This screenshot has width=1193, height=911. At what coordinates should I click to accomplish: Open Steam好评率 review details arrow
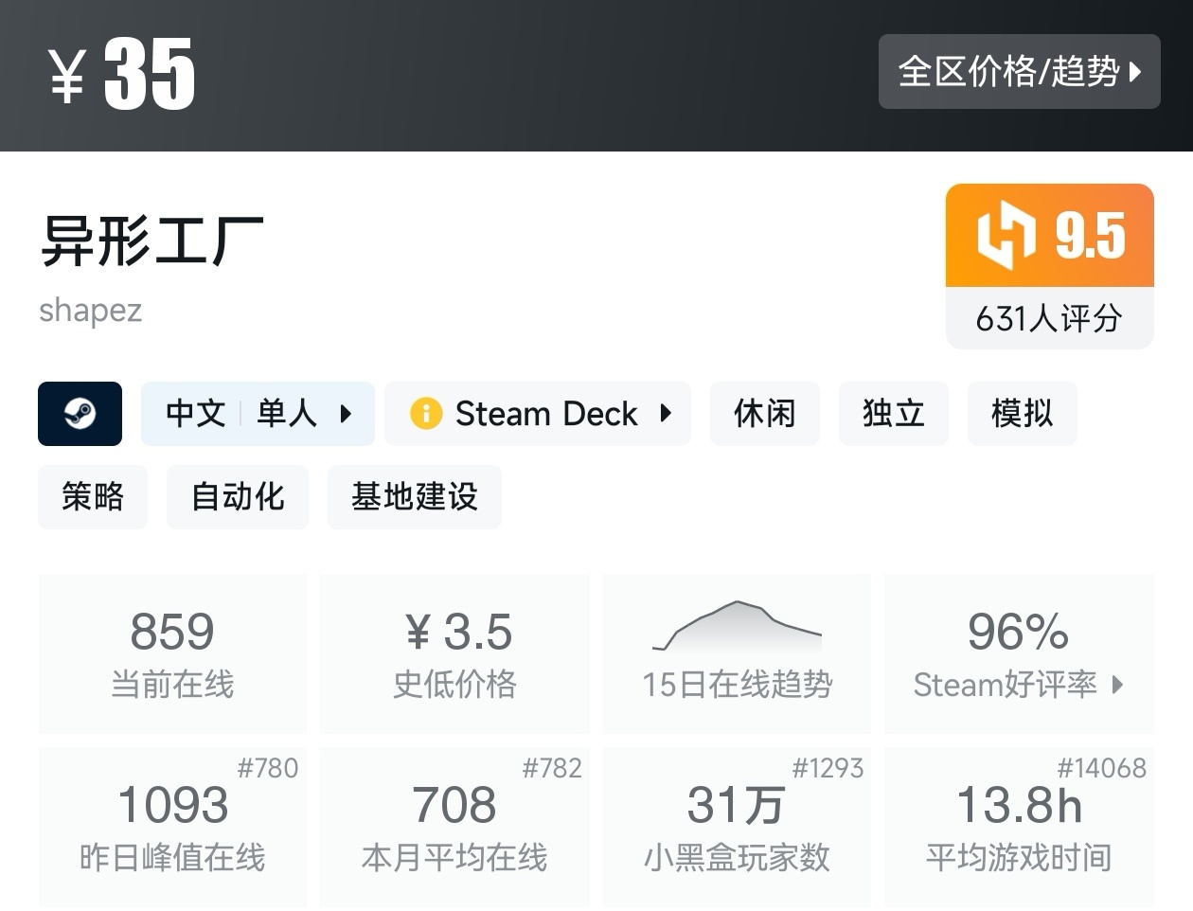(x=1117, y=685)
